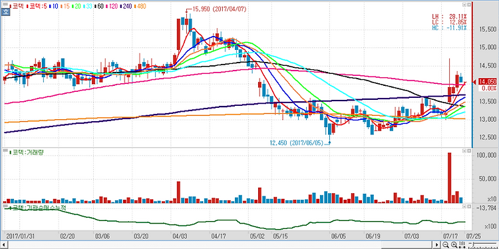Click the speech bubble icon beside 코텍 legend
Image resolution: width=499 pixels, height=249 pixels.
click(5, 5)
